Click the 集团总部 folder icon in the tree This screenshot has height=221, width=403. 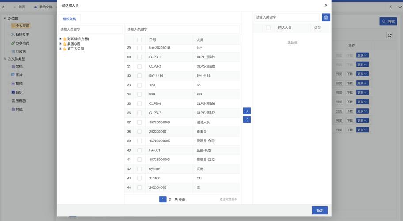[x=65, y=44]
